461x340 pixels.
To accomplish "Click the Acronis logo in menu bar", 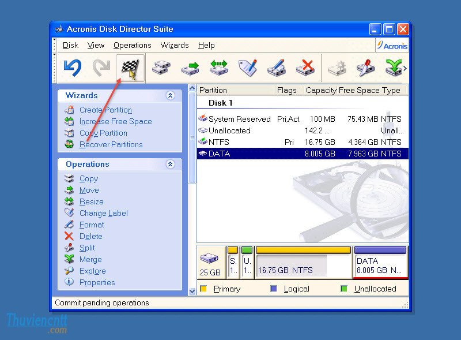I will (392, 46).
